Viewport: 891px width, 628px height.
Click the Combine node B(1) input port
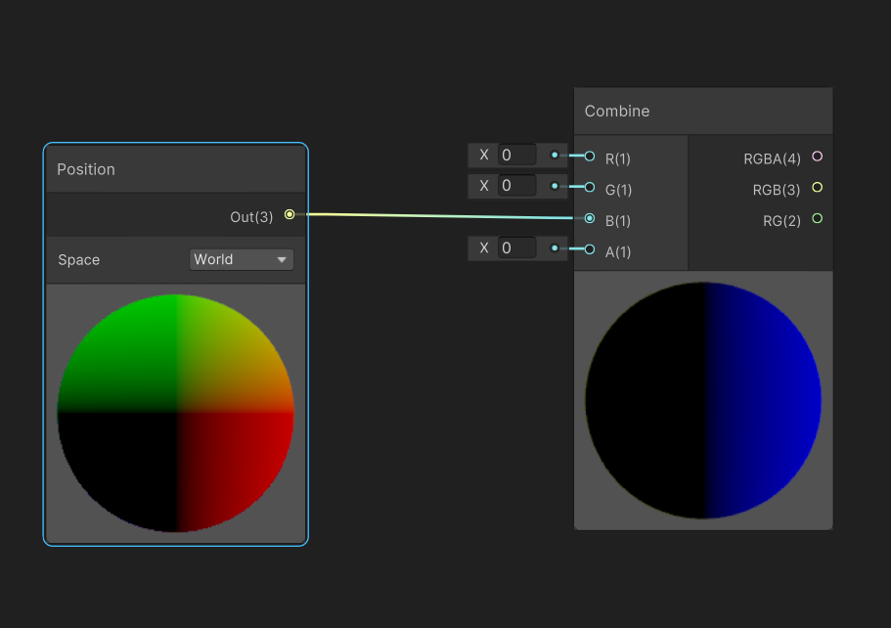[x=590, y=218]
